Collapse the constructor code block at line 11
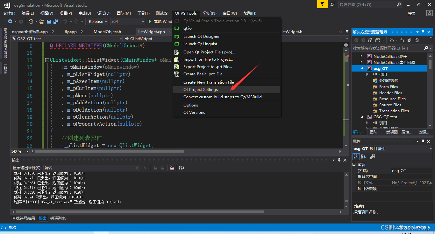 47,60
